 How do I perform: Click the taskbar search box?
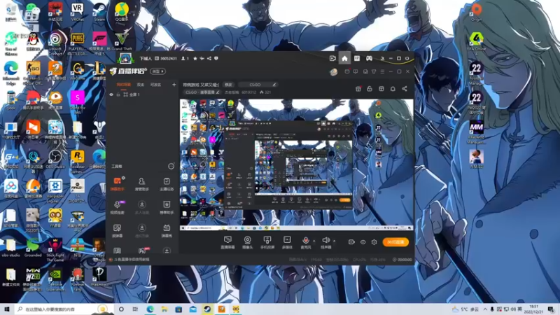coord(64,309)
